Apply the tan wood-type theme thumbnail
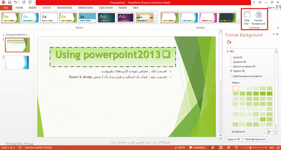Screen dimensions: 281x150 coord(145,18)
